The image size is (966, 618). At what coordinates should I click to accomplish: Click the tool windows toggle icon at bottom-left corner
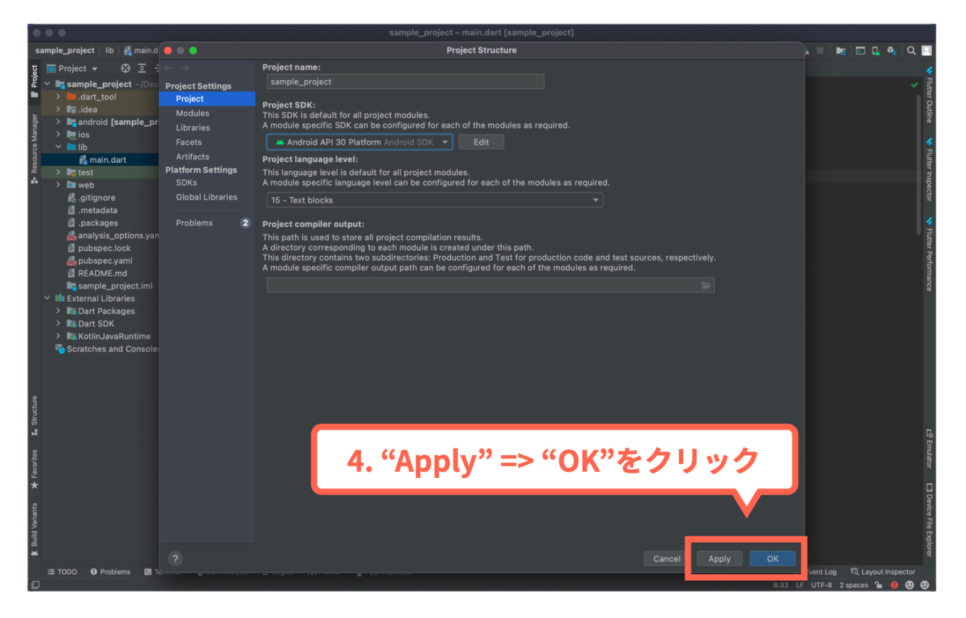[35, 585]
